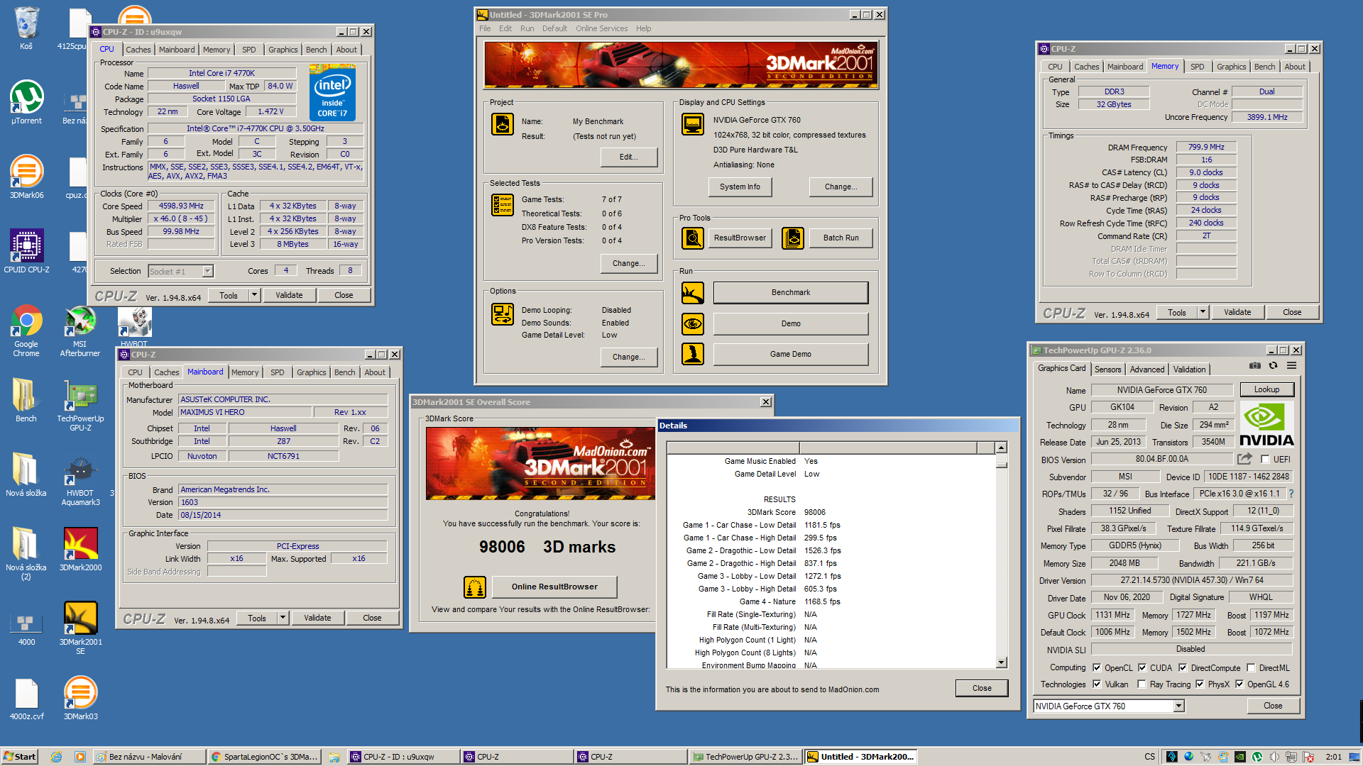
Task: Click the Project edit icon in 3DMark2001
Action: point(503,124)
